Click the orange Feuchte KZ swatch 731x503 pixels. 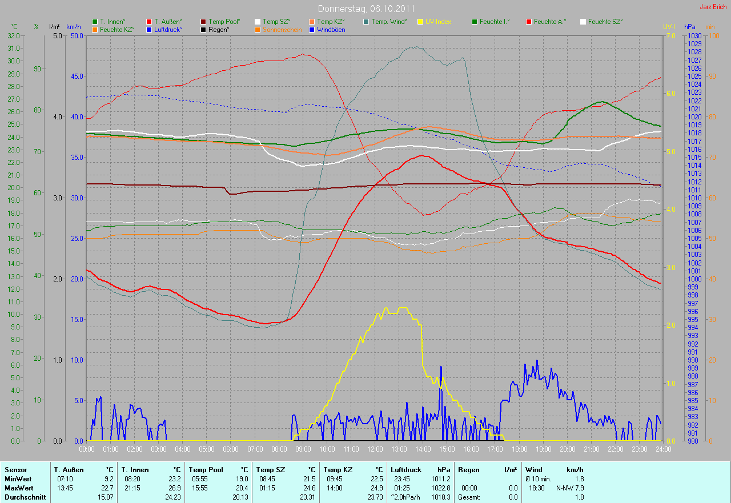pyautogui.click(x=95, y=29)
